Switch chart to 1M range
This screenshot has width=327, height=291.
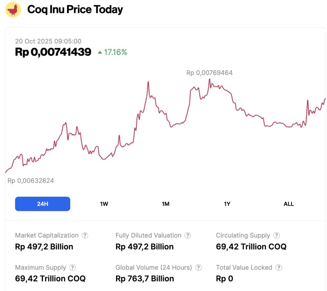pyautogui.click(x=166, y=204)
